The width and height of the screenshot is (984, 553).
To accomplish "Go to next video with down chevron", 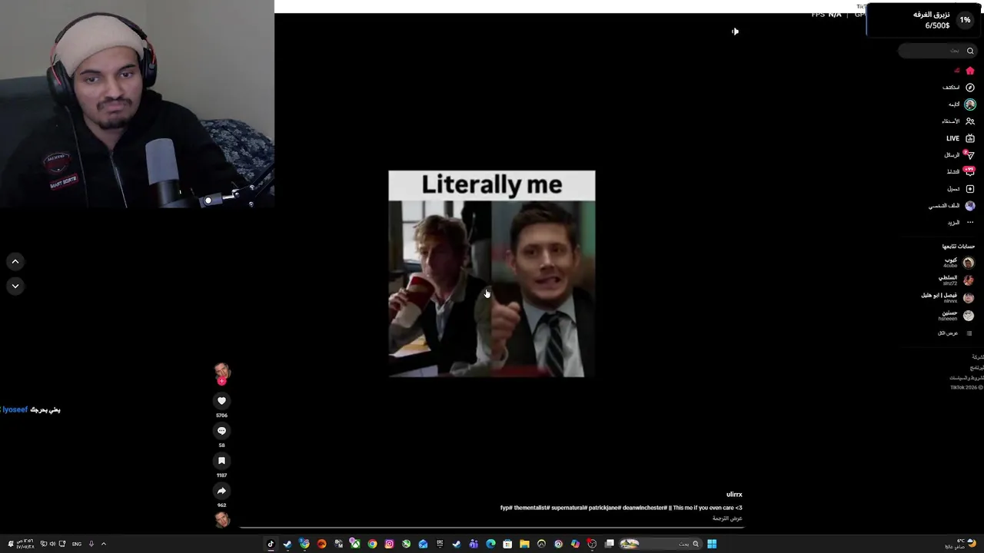I will [15, 286].
